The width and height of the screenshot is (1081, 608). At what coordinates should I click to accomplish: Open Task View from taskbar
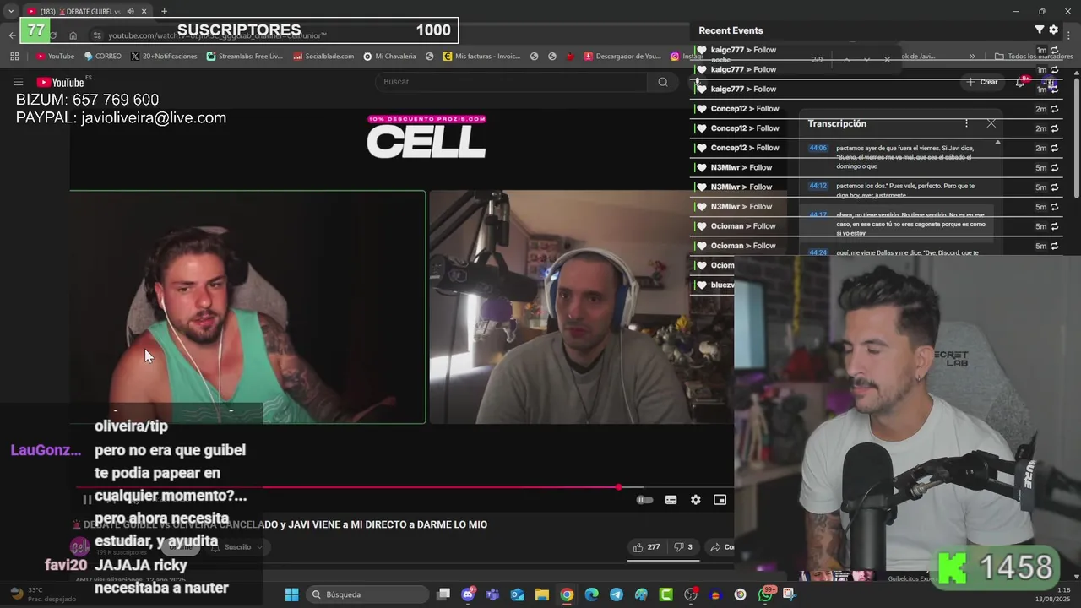[443, 594]
